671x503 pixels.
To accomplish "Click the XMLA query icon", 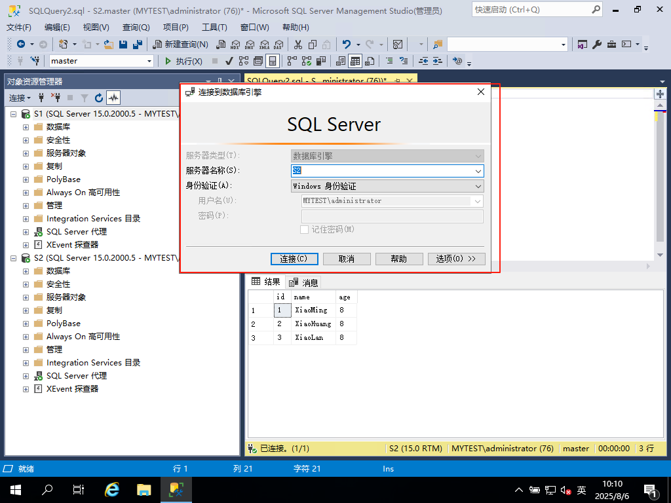I will point(264,44).
